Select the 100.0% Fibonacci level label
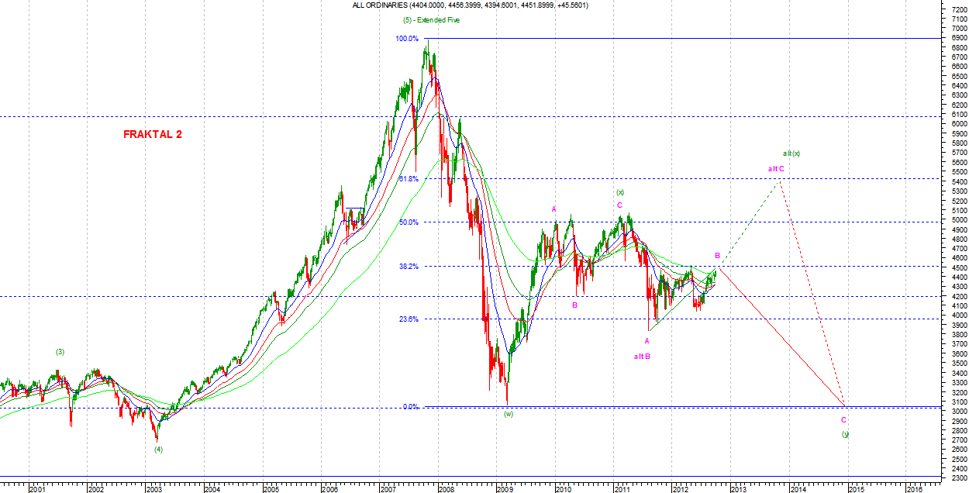The height and width of the screenshot is (493, 969). pyautogui.click(x=407, y=39)
